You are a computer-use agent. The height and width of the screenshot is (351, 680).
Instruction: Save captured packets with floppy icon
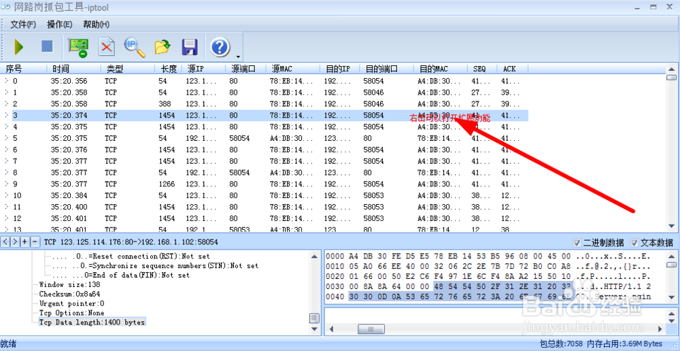190,47
